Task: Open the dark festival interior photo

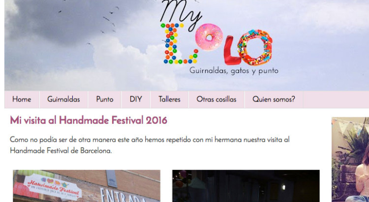Action: (x=246, y=186)
